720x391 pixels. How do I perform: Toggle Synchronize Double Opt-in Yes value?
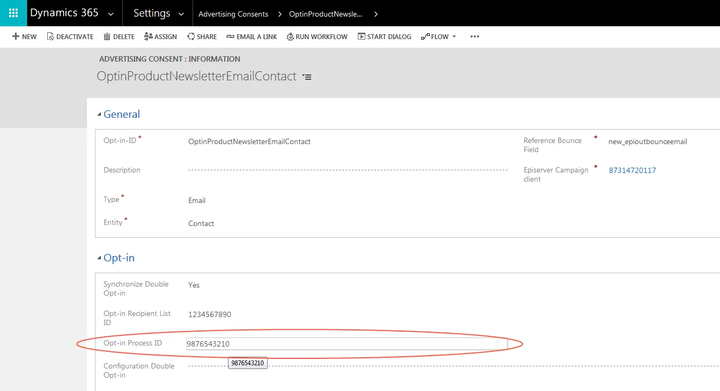point(194,285)
